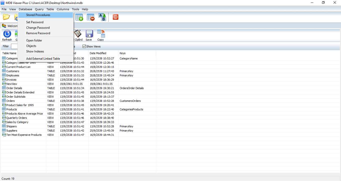Click the open database folder icon
Screen dimensions: 341x181
[6, 17]
